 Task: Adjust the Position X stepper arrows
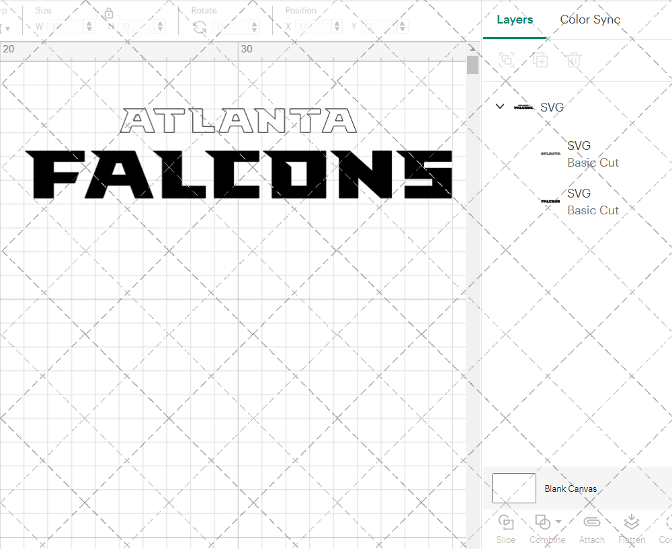337,27
